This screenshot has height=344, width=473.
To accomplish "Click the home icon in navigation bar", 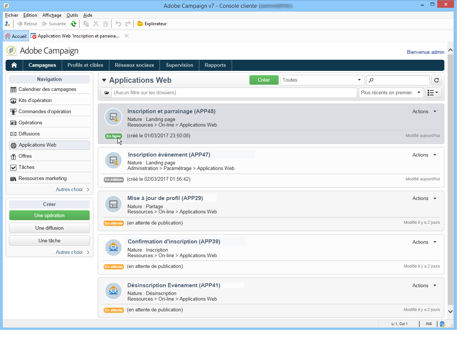I will (x=14, y=65).
